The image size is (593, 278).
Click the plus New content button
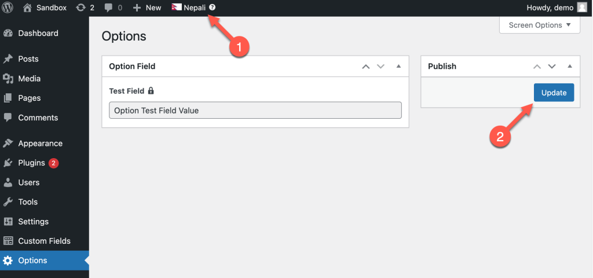pyautogui.click(x=147, y=8)
